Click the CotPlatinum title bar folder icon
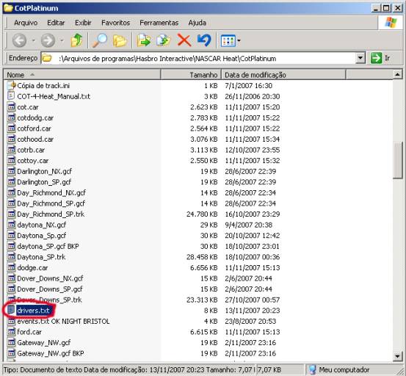The height and width of the screenshot is (376, 406). pos(8,8)
